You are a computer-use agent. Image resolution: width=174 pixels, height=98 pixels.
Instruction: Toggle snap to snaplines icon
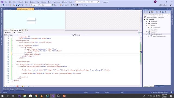23,30
